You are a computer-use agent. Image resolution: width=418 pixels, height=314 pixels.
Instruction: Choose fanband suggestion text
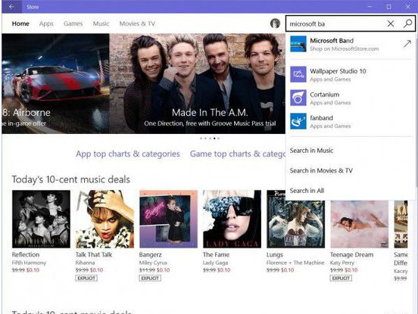click(321, 118)
